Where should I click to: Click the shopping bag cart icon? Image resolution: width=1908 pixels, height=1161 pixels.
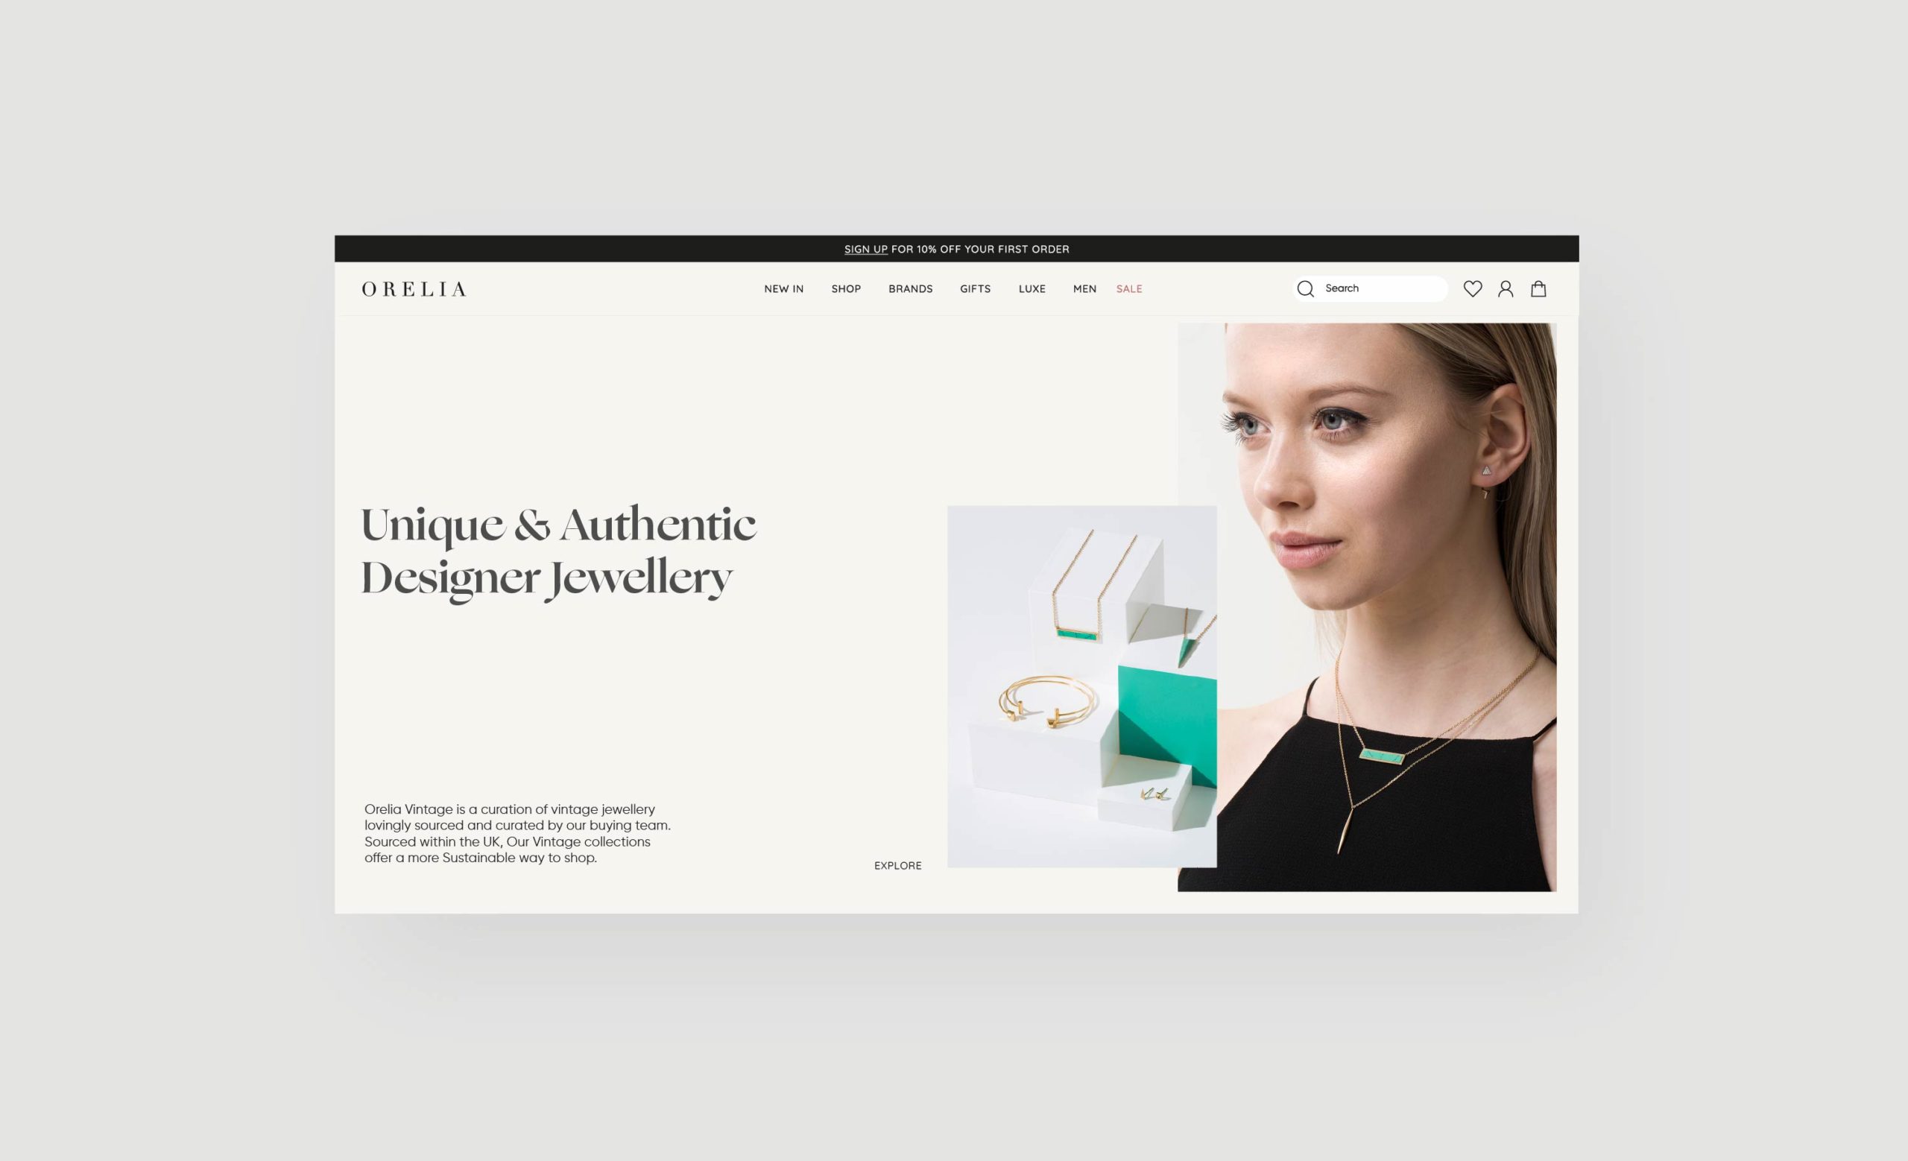coord(1538,288)
